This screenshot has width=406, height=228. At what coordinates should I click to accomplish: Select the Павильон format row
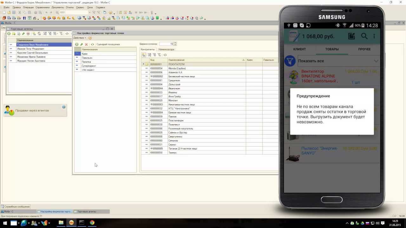pos(105,58)
